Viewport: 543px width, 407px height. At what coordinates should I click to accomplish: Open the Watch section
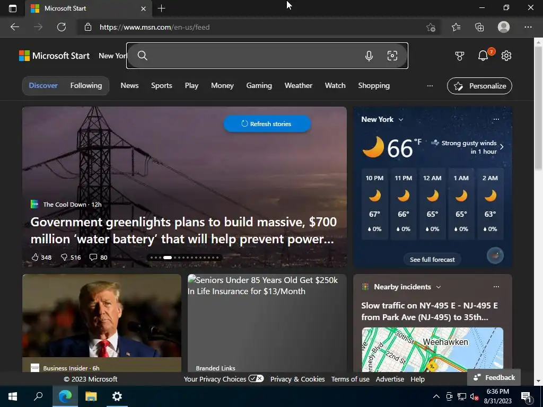pyautogui.click(x=335, y=85)
